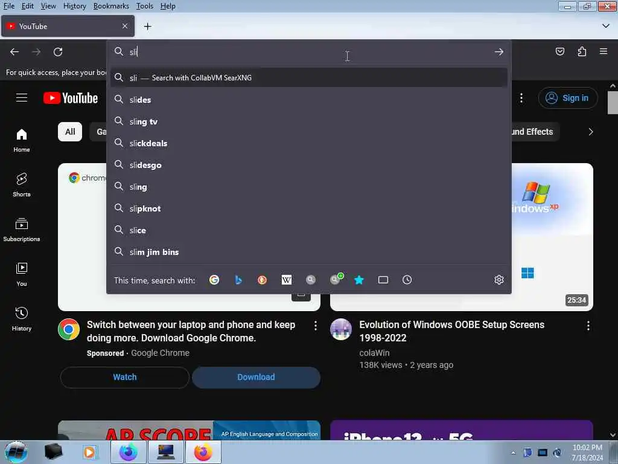Open the Bookmarks menu
This screenshot has height=464, width=618.
(111, 6)
